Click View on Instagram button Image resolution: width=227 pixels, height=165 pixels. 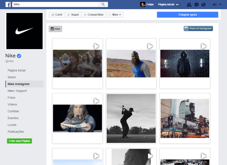point(198,28)
